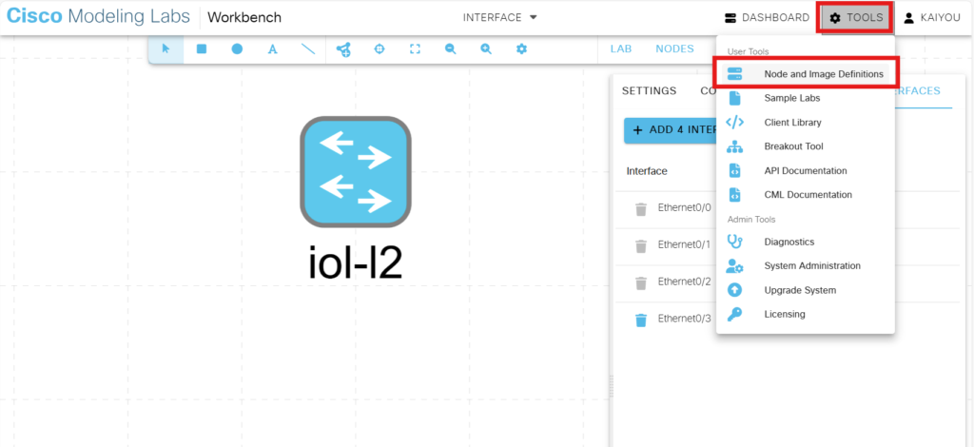
Task: Click the TOOLS menu button
Action: pos(857,18)
